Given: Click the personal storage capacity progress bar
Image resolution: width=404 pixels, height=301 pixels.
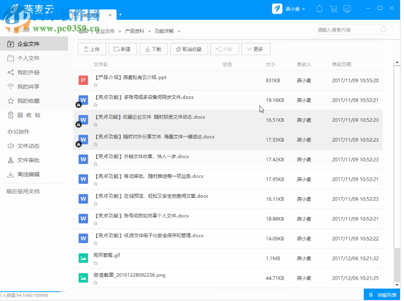Looking at the screenshot, I should click(x=30, y=293).
